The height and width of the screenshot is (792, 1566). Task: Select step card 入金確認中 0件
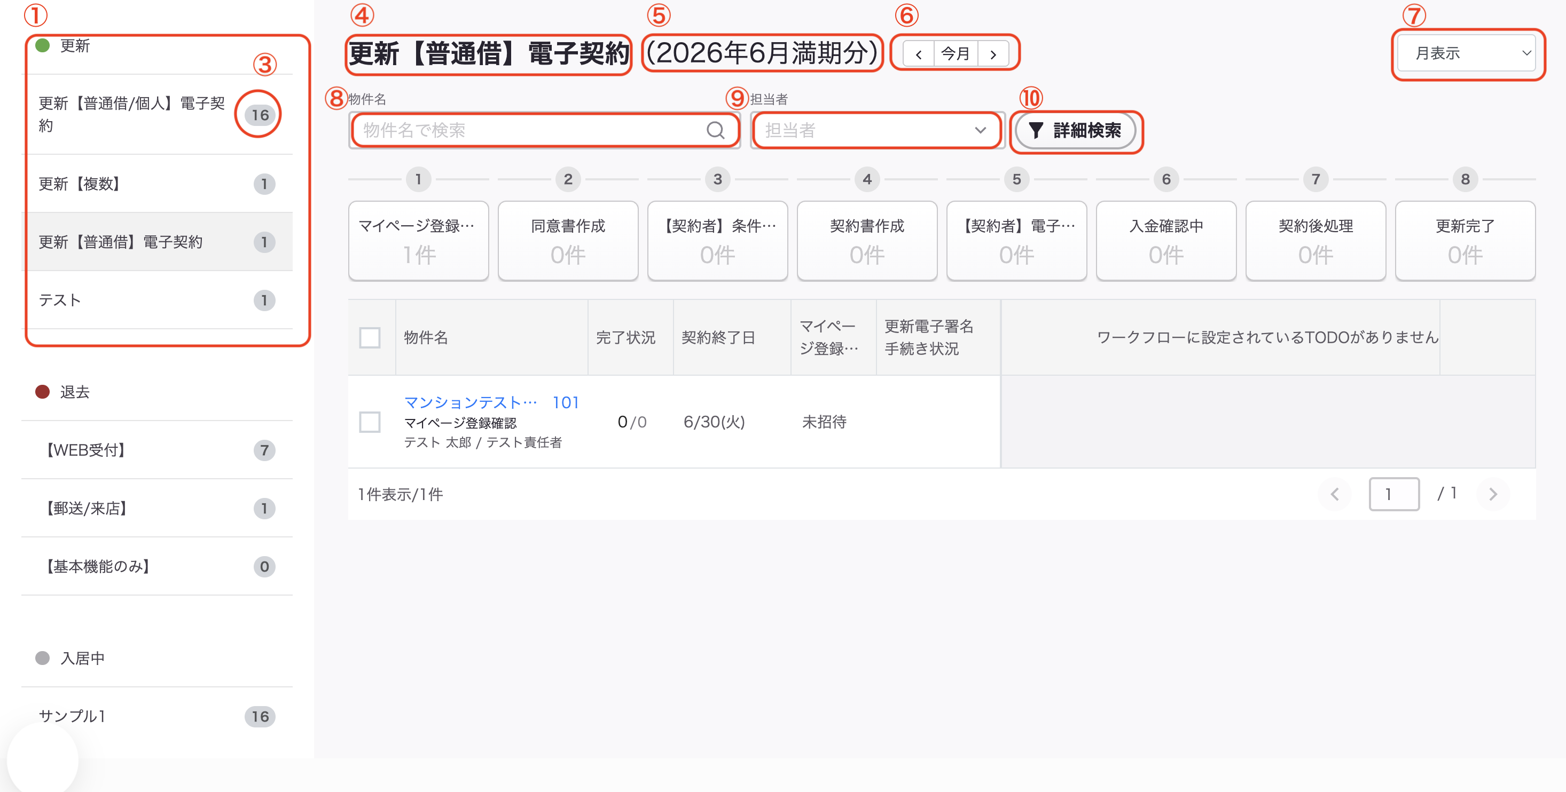[x=1166, y=241]
